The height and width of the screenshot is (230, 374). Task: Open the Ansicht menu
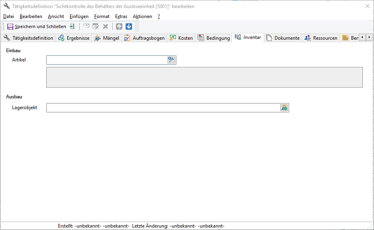(x=56, y=16)
